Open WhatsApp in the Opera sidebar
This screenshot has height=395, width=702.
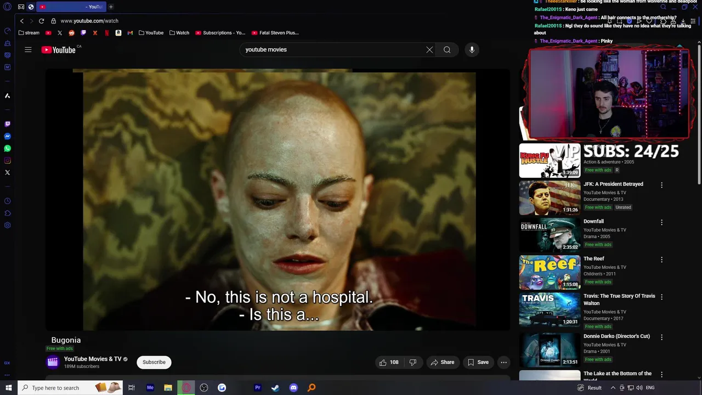[x=7, y=149]
